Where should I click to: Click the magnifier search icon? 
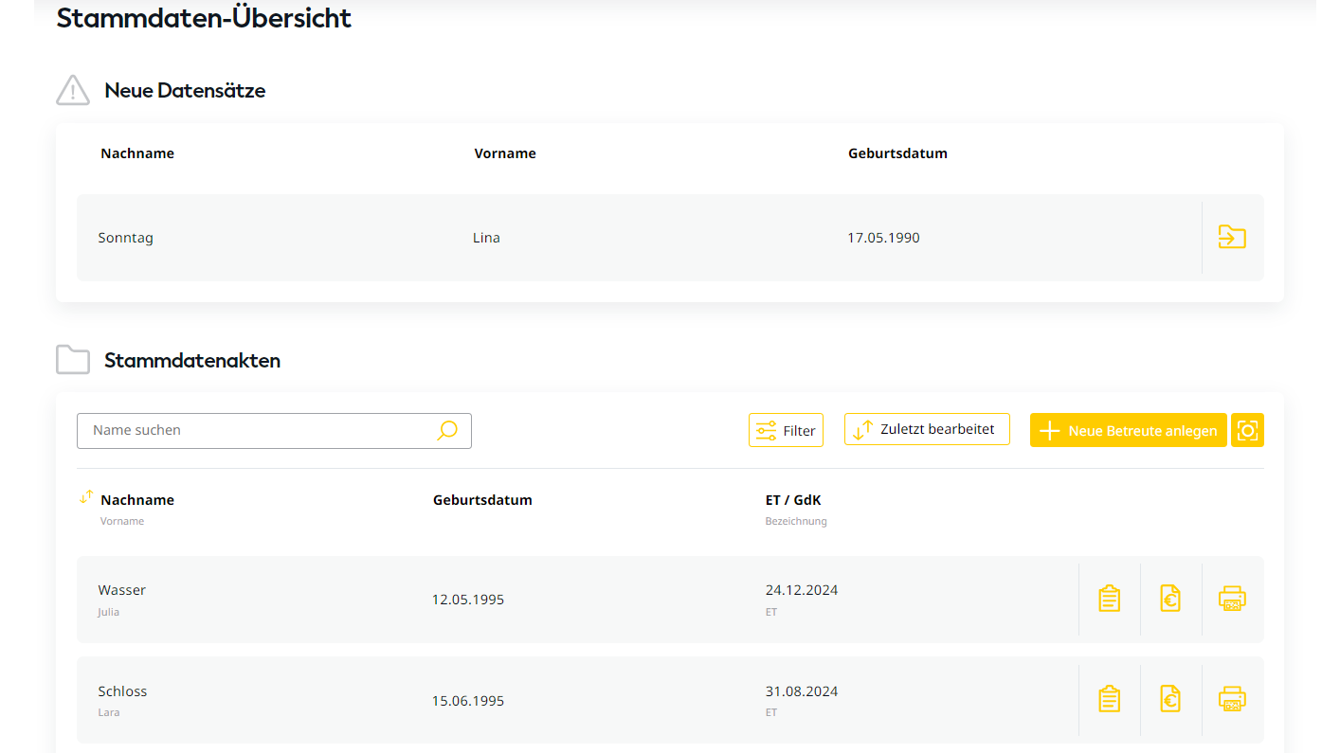(447, 430)
